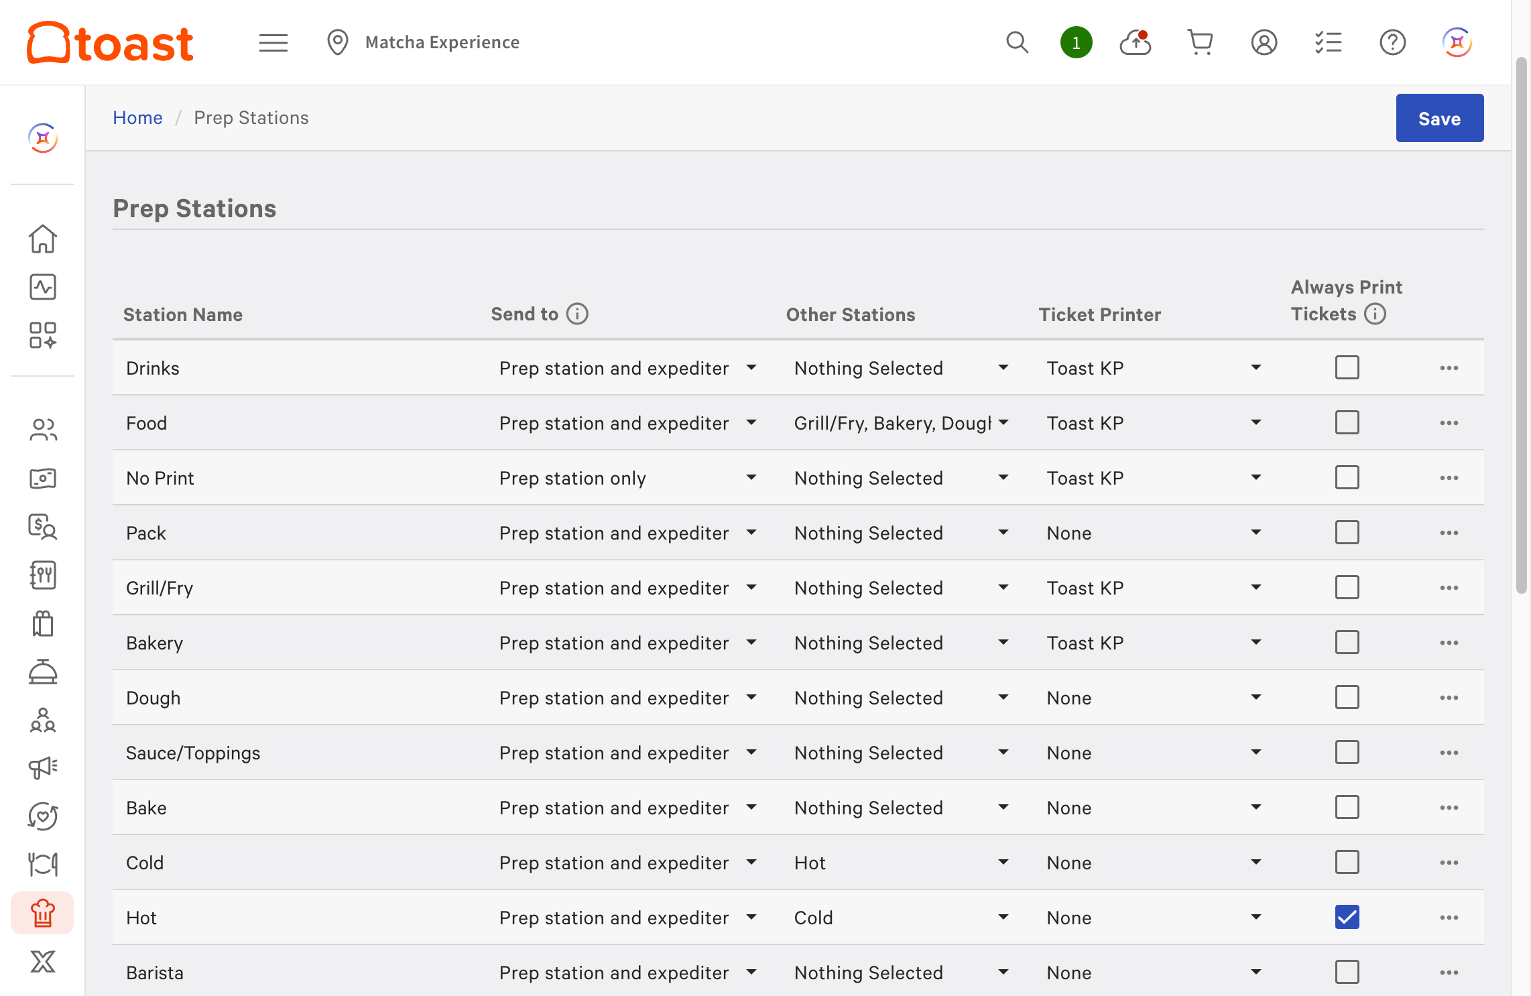Open Other Stations dropdown for Cold

pos(902,863)
